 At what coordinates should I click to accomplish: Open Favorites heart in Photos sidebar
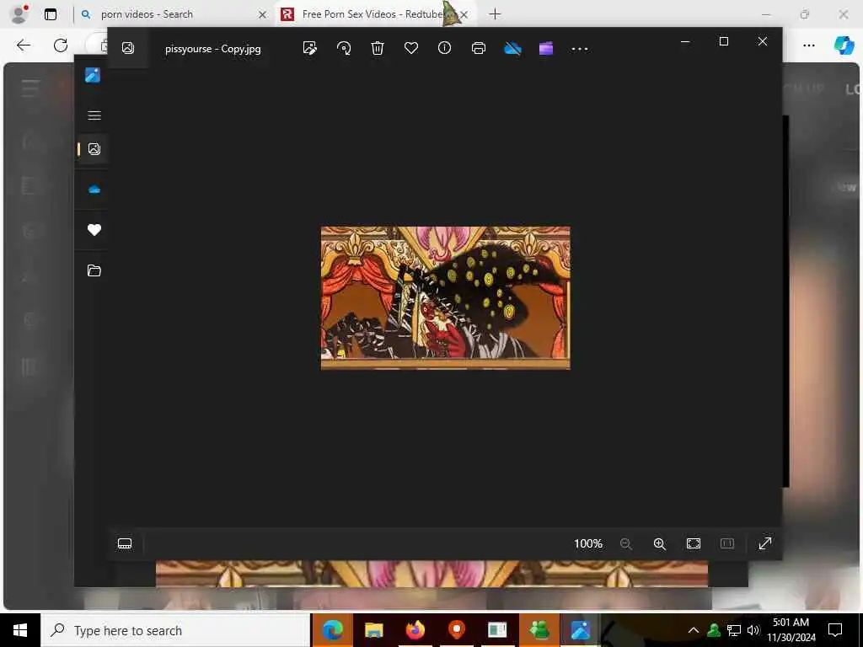tap(94, 230)
